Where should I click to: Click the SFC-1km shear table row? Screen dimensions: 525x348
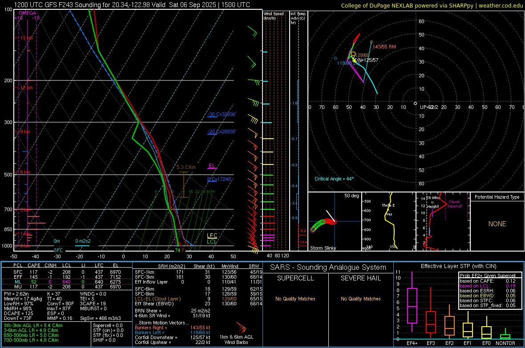[198, 272]
